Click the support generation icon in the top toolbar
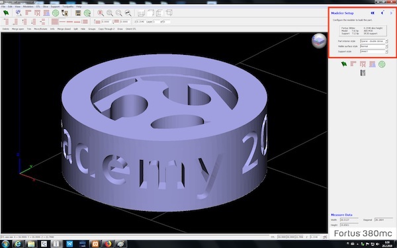The height and width of the screenshot is (248, 397). pyautogui.click(x=46, y=13)
